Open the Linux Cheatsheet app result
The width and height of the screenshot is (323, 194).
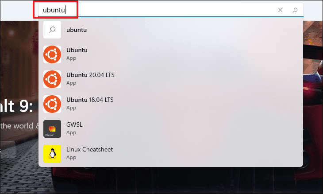(x=170, y=154)
